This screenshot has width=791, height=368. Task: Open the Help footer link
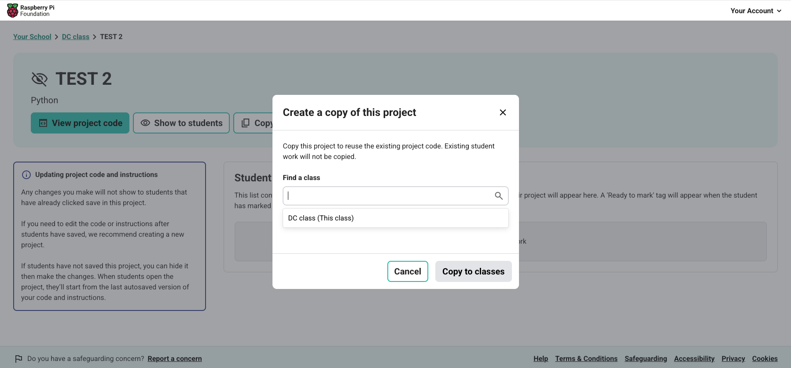click(541, 359)
